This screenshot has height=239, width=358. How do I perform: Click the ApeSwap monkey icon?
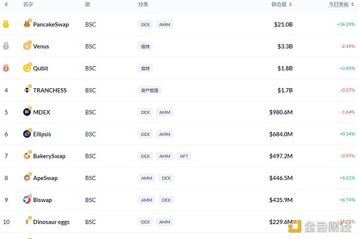tap(27, 178)
